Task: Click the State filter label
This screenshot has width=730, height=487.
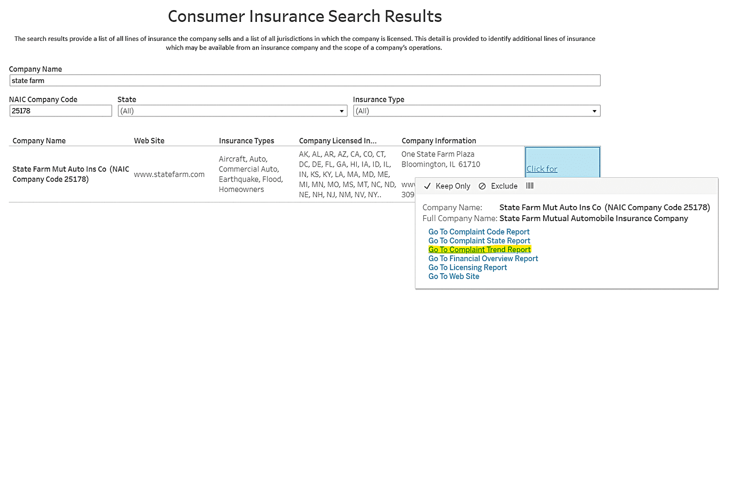Action: point(127,99)
